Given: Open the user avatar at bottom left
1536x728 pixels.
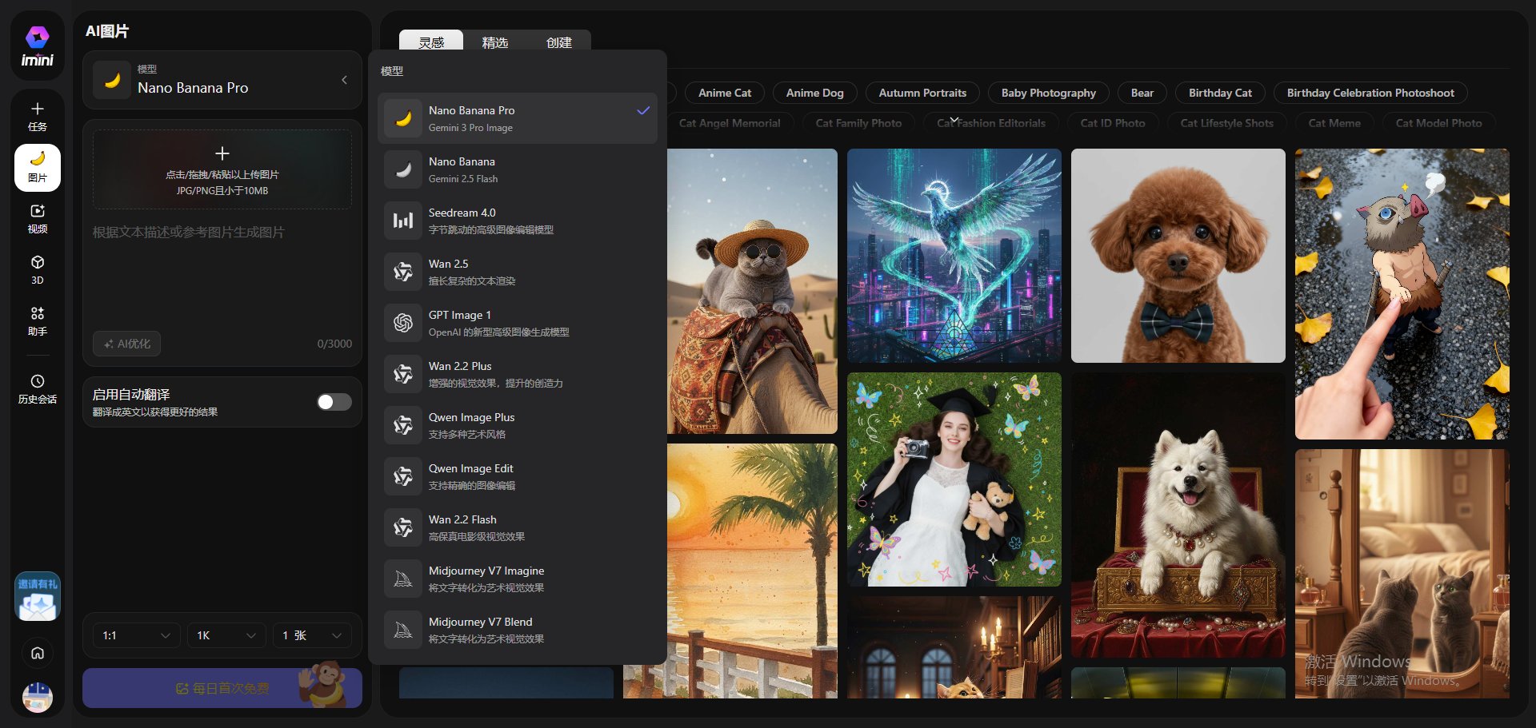Looking at the screenshot, I should click(x=37, y=697).
